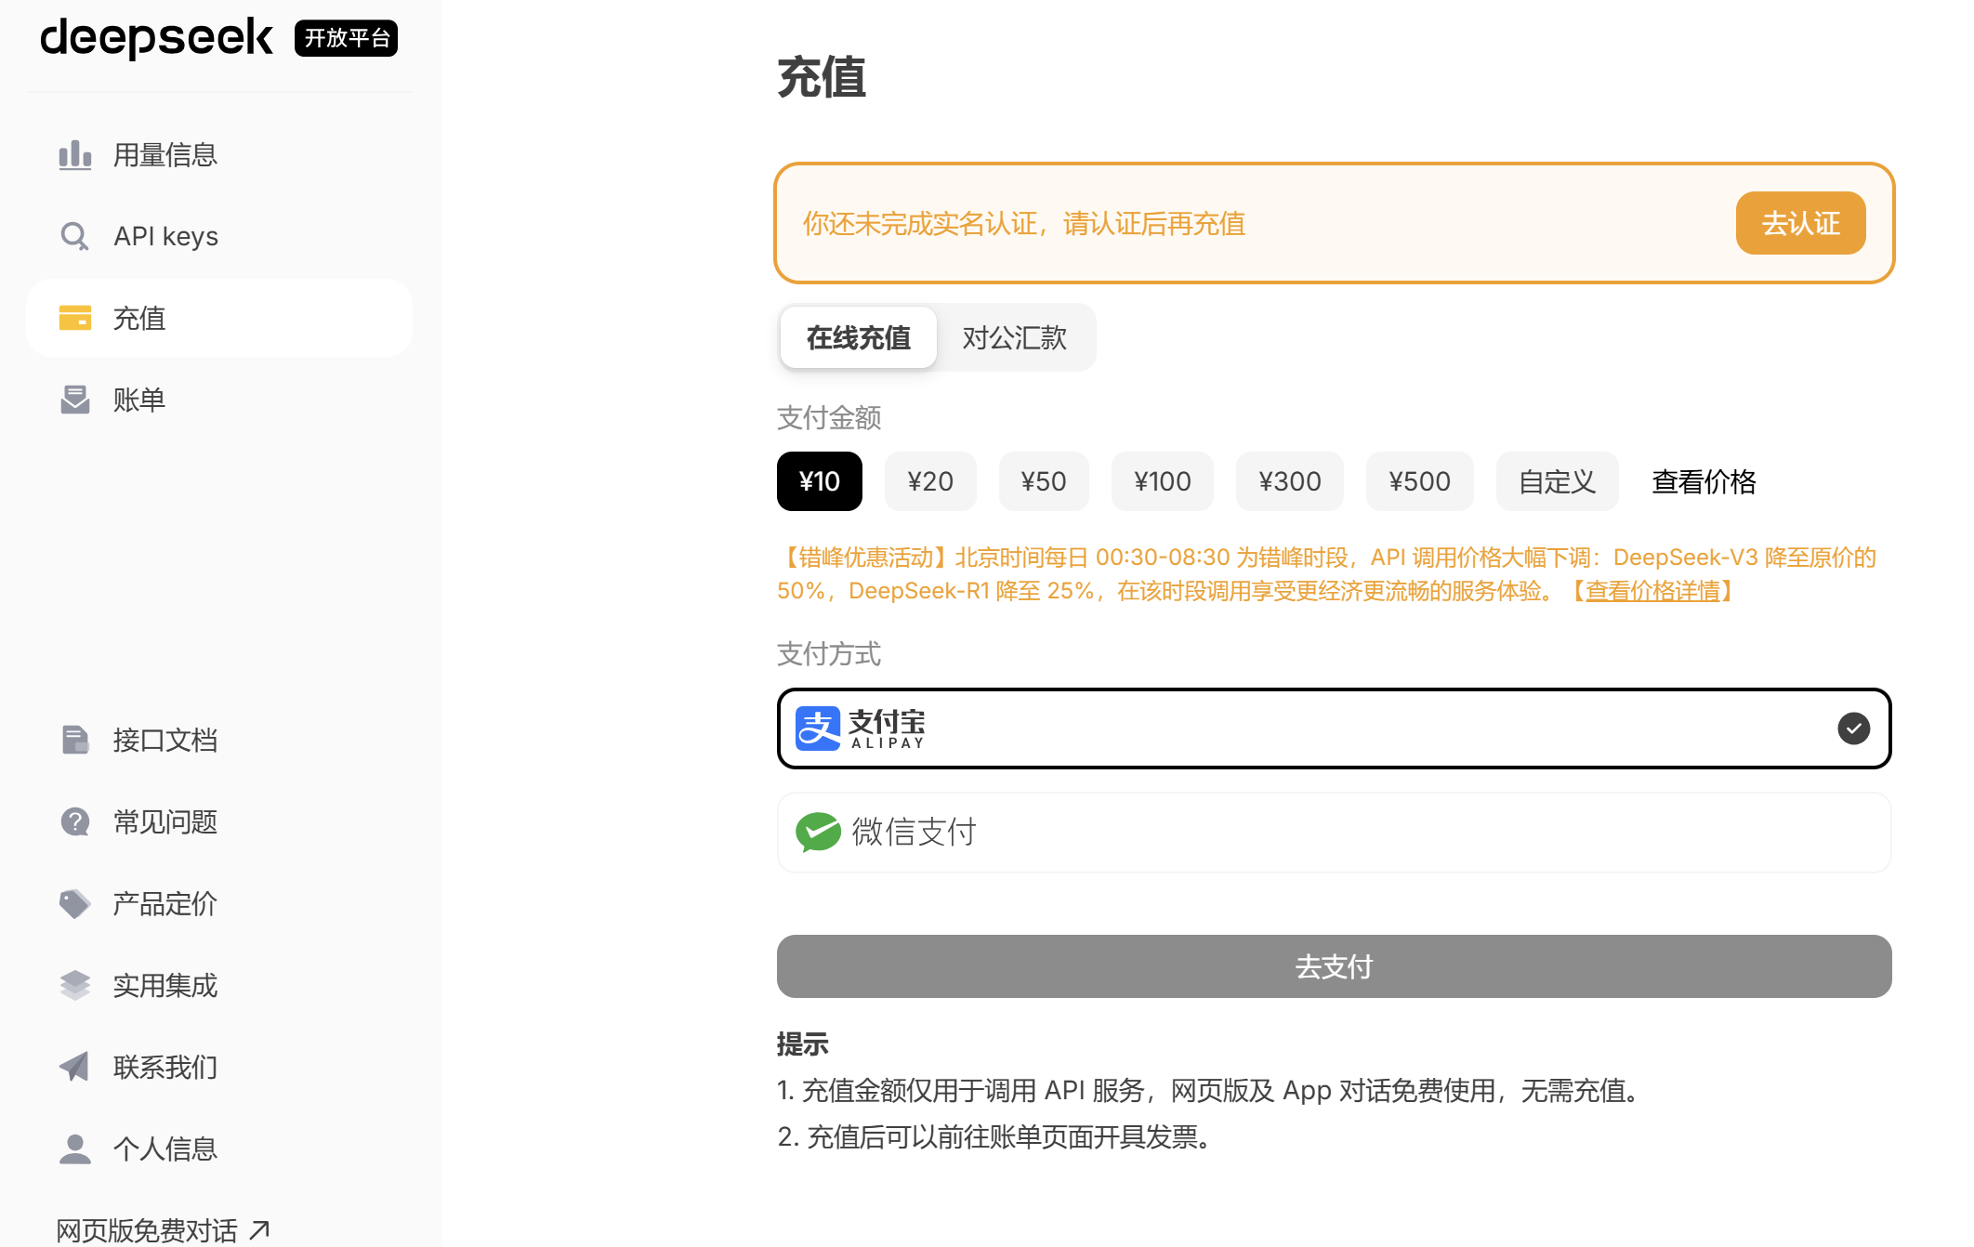This screenshot has height=1247, width=1974.
Task: Open product pricing via the tag icon
Action: point(74,903)
